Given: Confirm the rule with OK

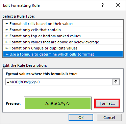Looking at the screenshot, I should pos(81,118).
